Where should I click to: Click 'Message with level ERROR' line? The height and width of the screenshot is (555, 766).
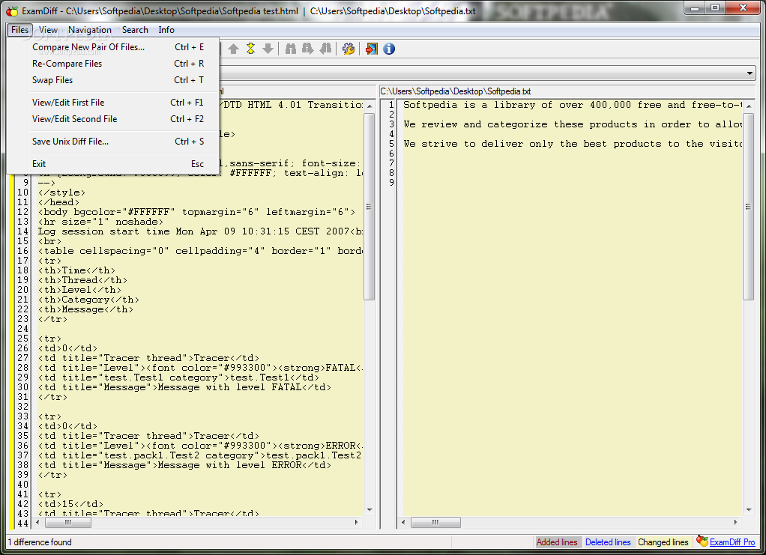184,465
